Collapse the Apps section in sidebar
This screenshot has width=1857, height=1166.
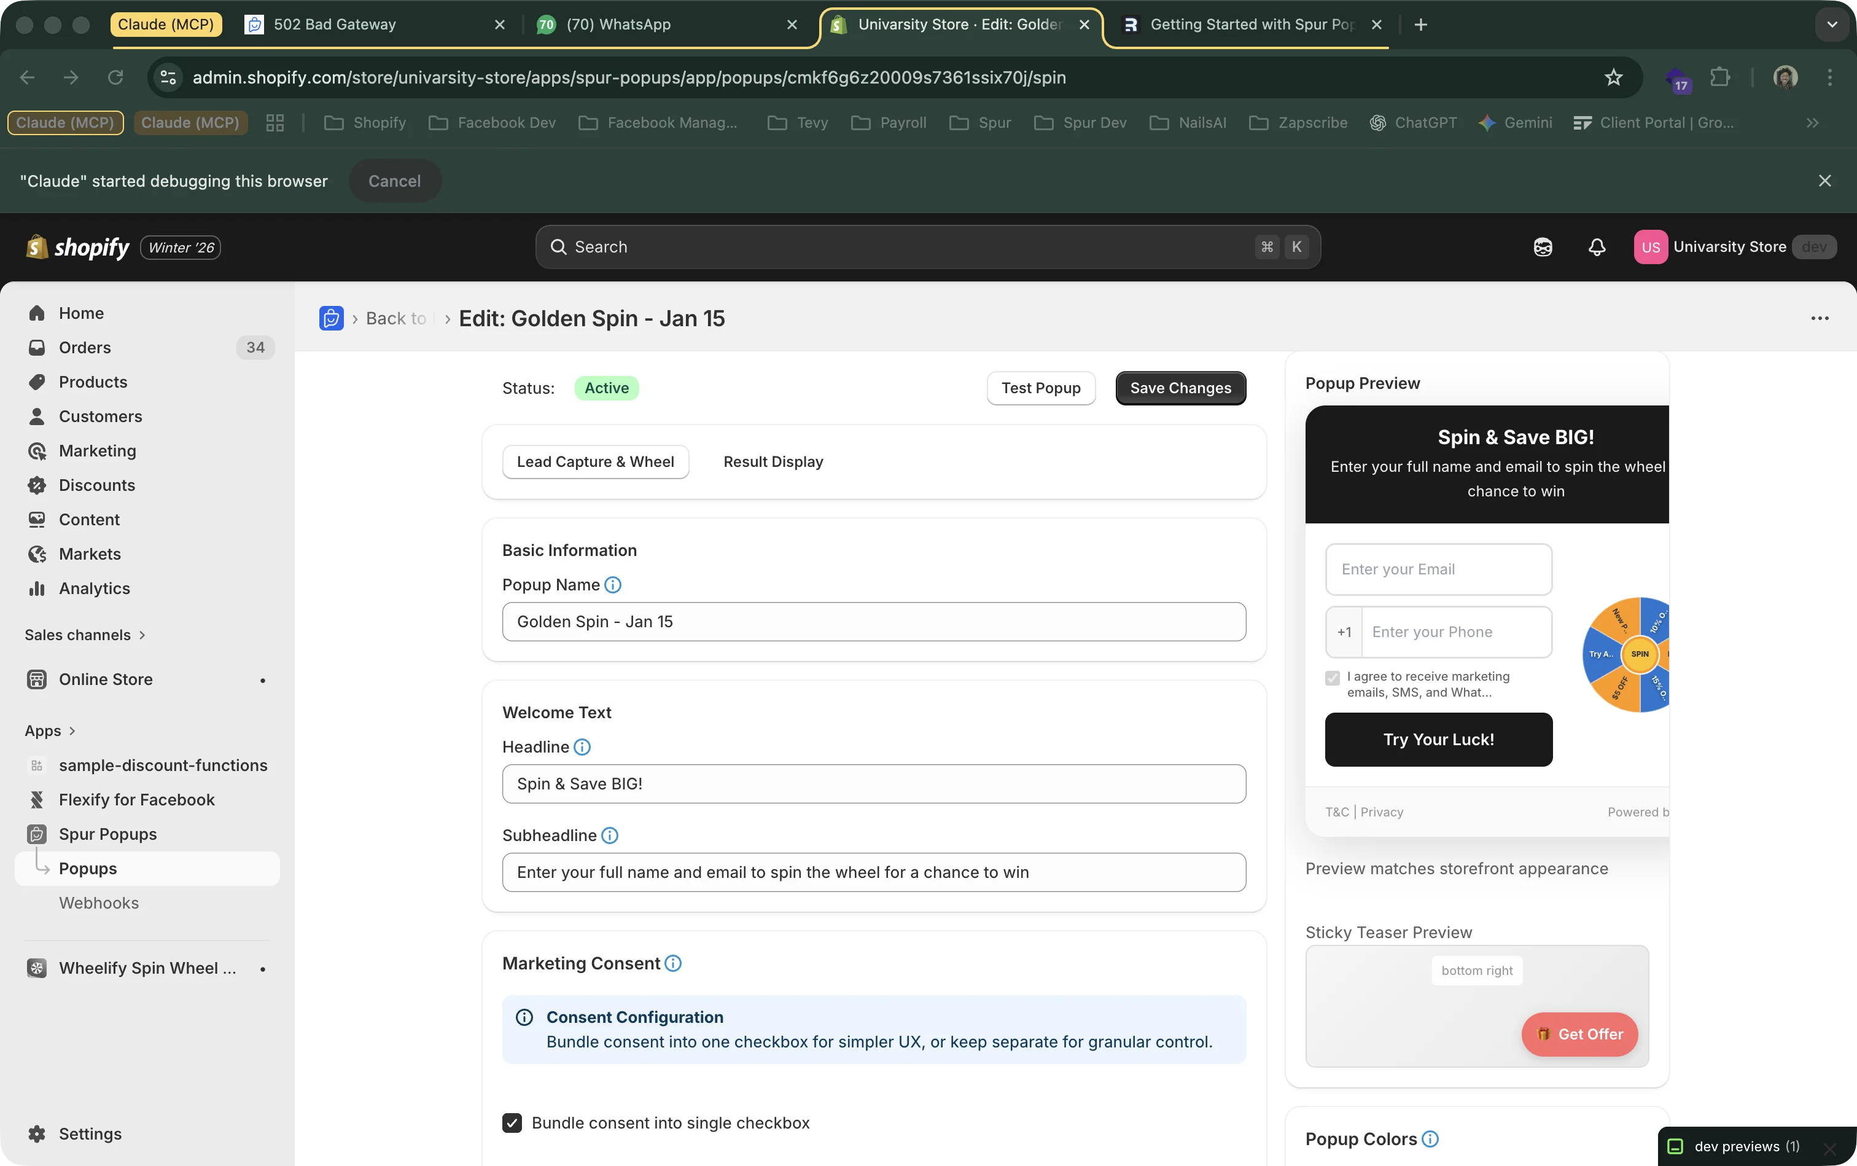coord(72,730)
